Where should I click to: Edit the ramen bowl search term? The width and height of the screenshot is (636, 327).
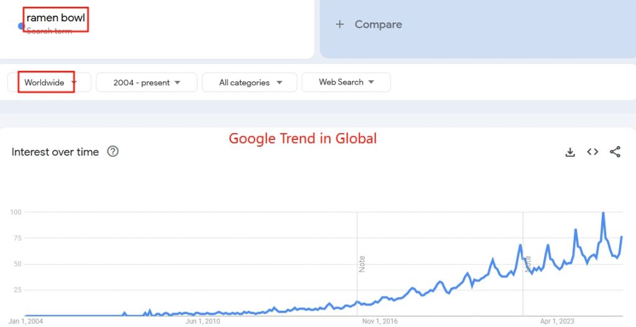click(x=55, y=18)
